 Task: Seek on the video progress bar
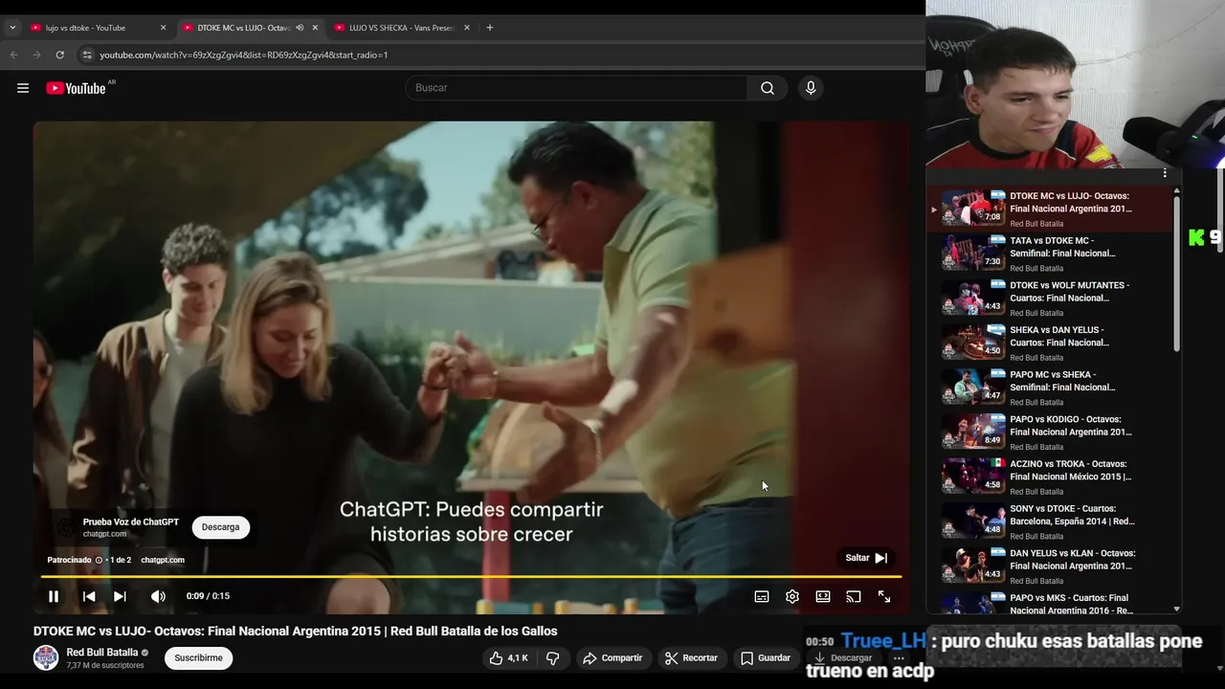coord(471,577)
